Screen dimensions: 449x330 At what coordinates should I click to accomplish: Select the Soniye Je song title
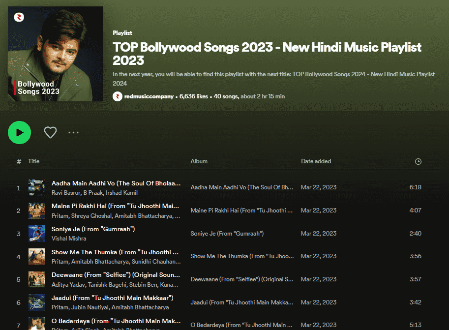(93, 229)
